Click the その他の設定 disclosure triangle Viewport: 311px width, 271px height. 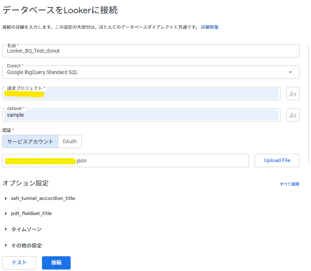point(6,245)
